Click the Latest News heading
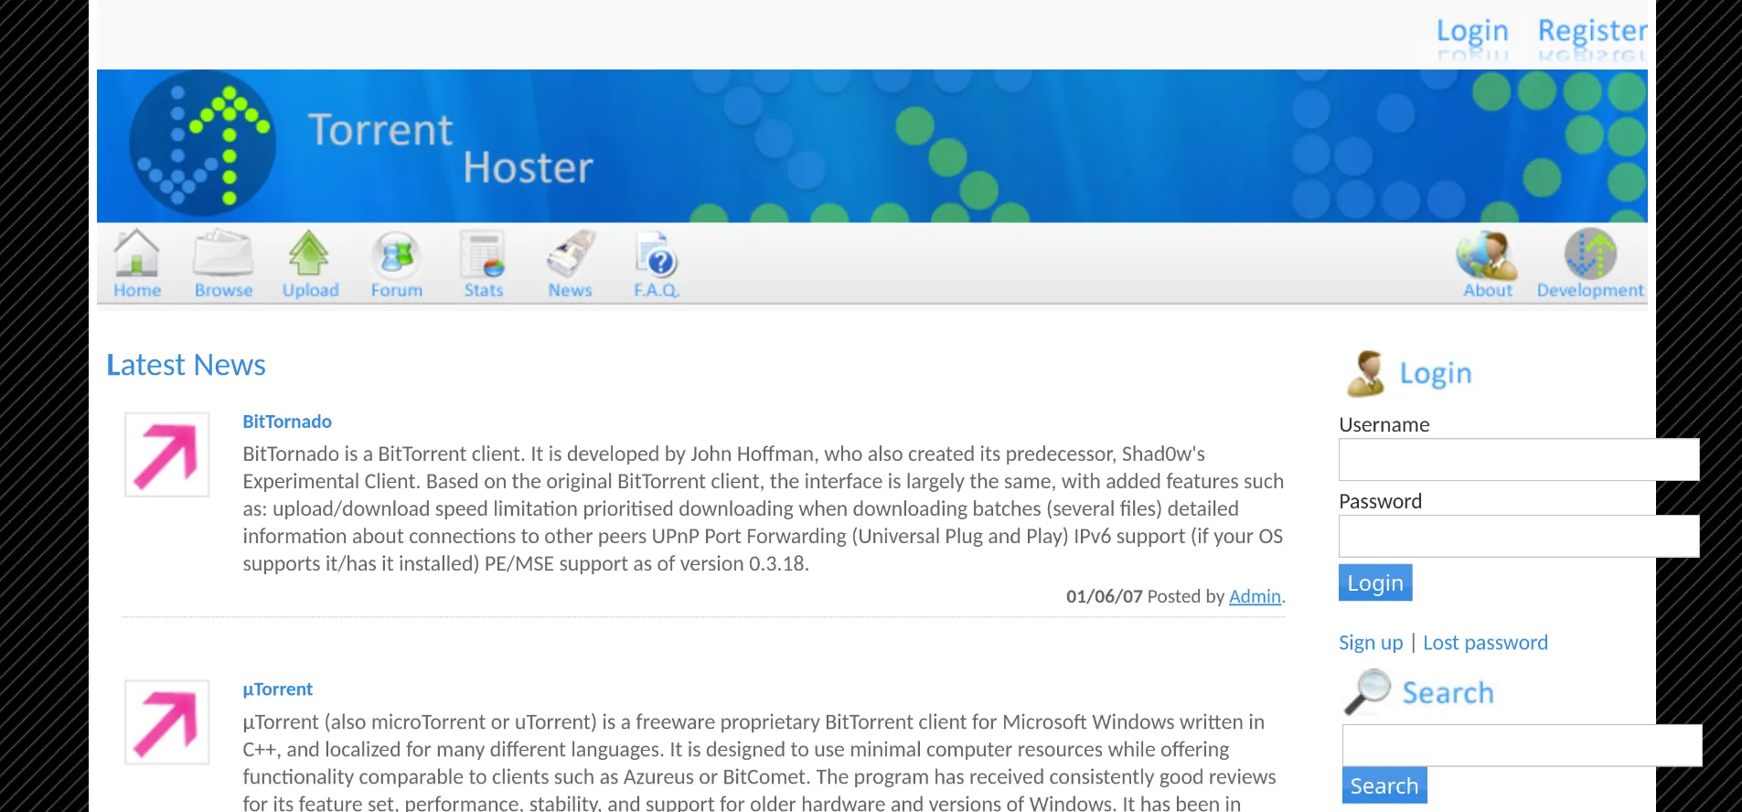 pyautogui.click(x=187, y=365)
